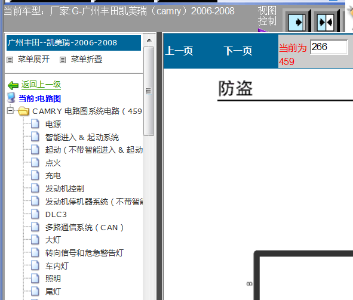Select the CAMRY 电路图系统电路 folder
Image resolution: width=353 pixels, height=300 pixels.
[87, 112]
